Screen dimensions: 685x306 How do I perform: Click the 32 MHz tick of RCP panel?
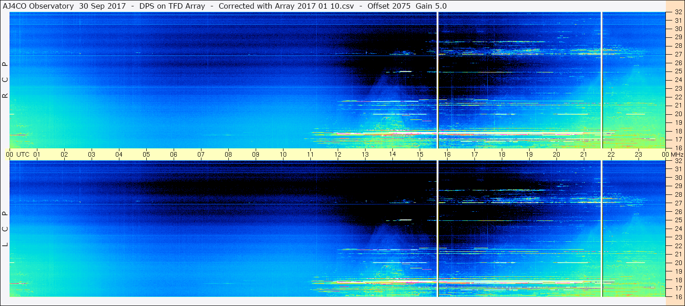678,12
